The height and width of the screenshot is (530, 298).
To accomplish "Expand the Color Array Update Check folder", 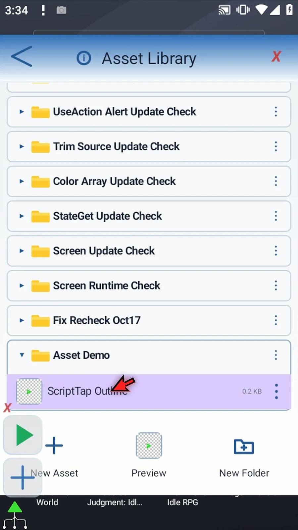I will coord(22,181).
